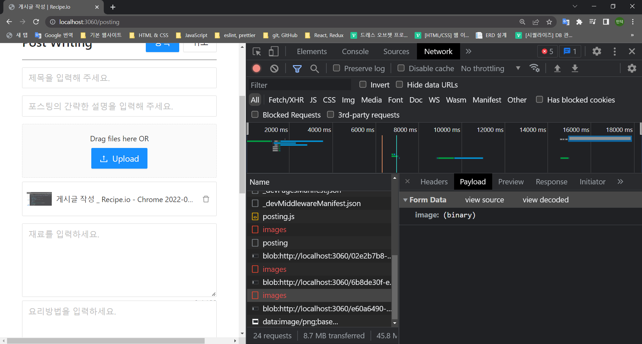Open the No throttling dropdown
This screenshot has height=344, width=642.
coord(491,68)
